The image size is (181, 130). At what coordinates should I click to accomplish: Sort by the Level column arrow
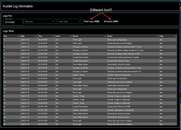click(x=70, y=36)
